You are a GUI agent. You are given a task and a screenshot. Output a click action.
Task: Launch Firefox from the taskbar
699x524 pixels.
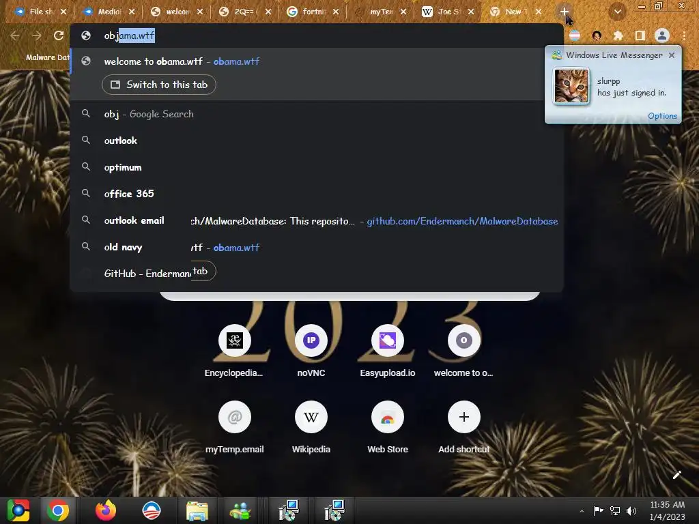click(x=106, y=510)
